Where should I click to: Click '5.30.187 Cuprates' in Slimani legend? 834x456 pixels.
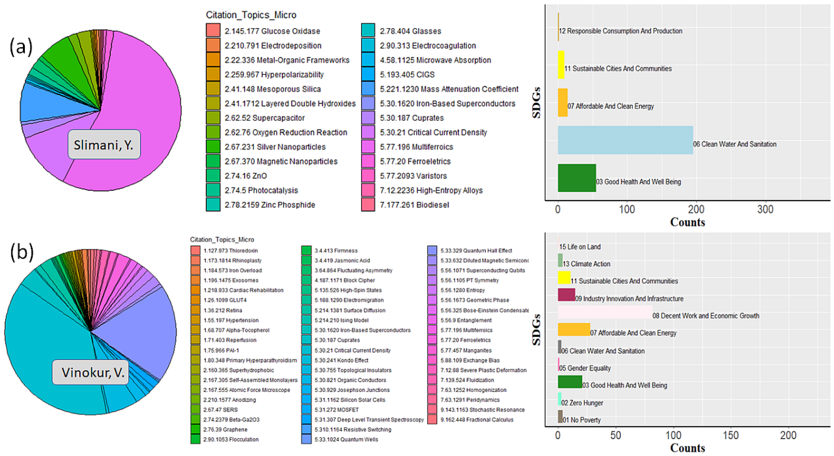point(411,118)
